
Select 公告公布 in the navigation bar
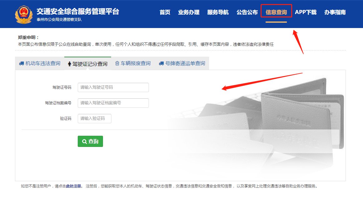247,12
